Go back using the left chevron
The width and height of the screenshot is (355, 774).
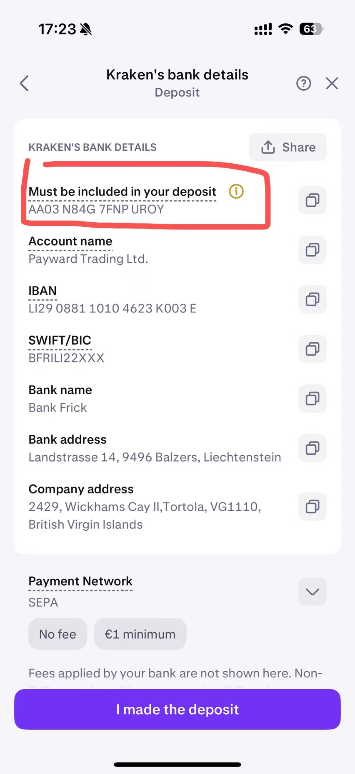(25, 83)
